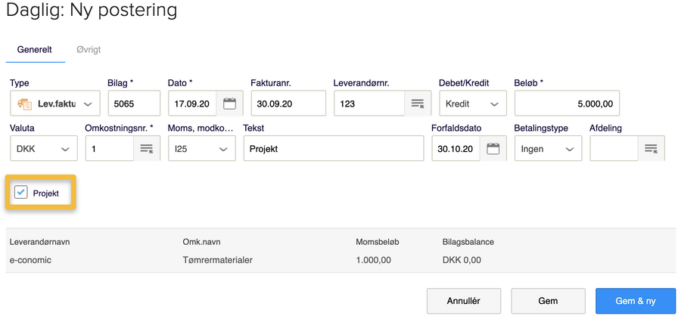Toggle the Projekt checkbox

pyautogui.click(x=21, y=193)
